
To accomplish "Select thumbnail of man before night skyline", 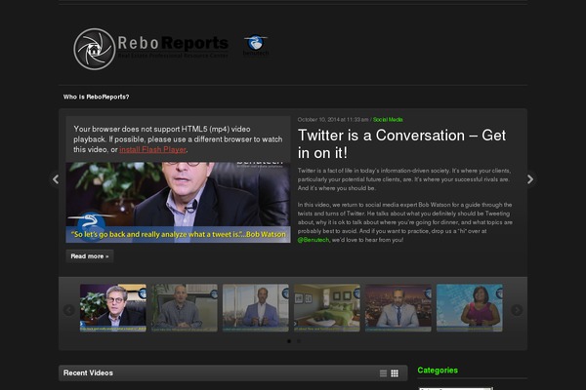I will point(398,308).
